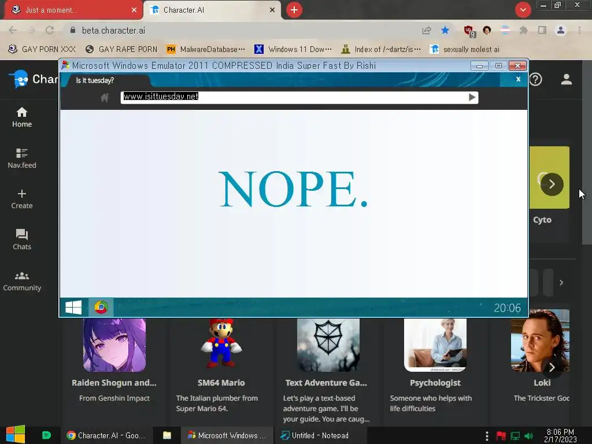
Task: Switch to the Character.AI browser tab
Action: pos(212,10)
